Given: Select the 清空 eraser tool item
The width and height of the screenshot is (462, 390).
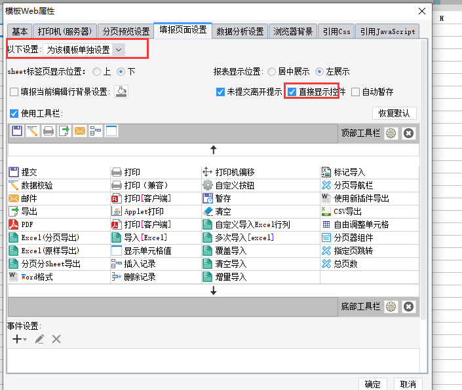Looking at the screenshot, I should click(x=261, y=211).
